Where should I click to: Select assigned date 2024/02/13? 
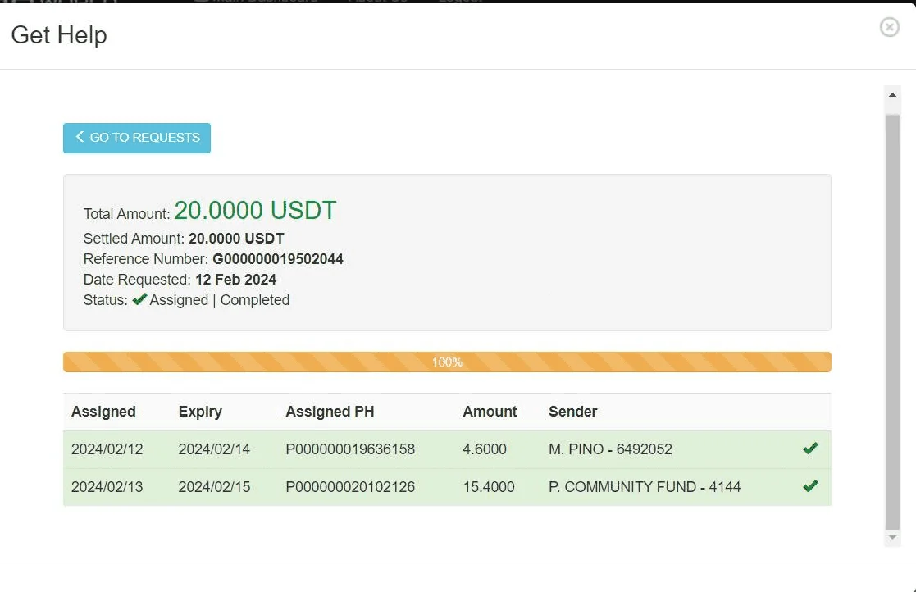tap(107, 487)
